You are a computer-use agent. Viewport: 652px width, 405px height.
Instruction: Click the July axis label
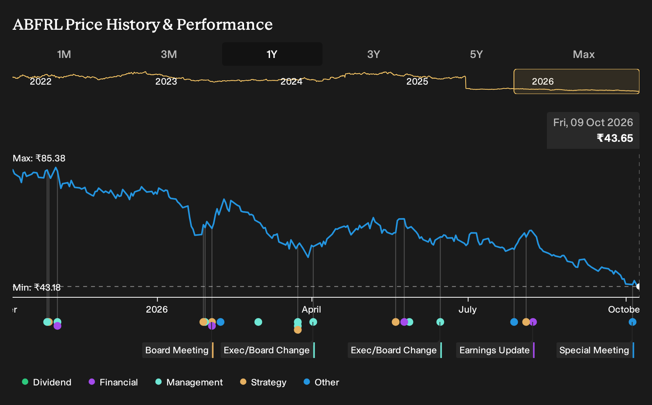468,309
